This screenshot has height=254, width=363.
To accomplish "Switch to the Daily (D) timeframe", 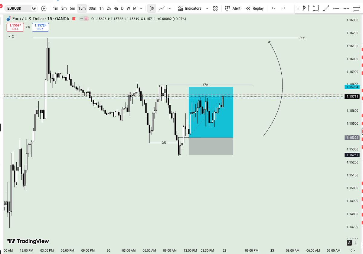I will click(122, 8).
